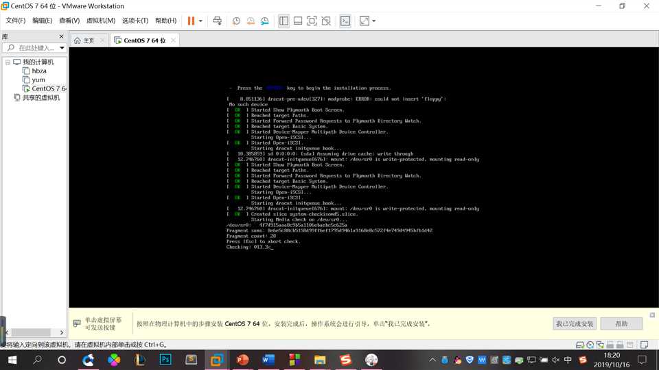The image size is (659, 370).
Task: Open the Windows Start menu
Action: (12, 360)
